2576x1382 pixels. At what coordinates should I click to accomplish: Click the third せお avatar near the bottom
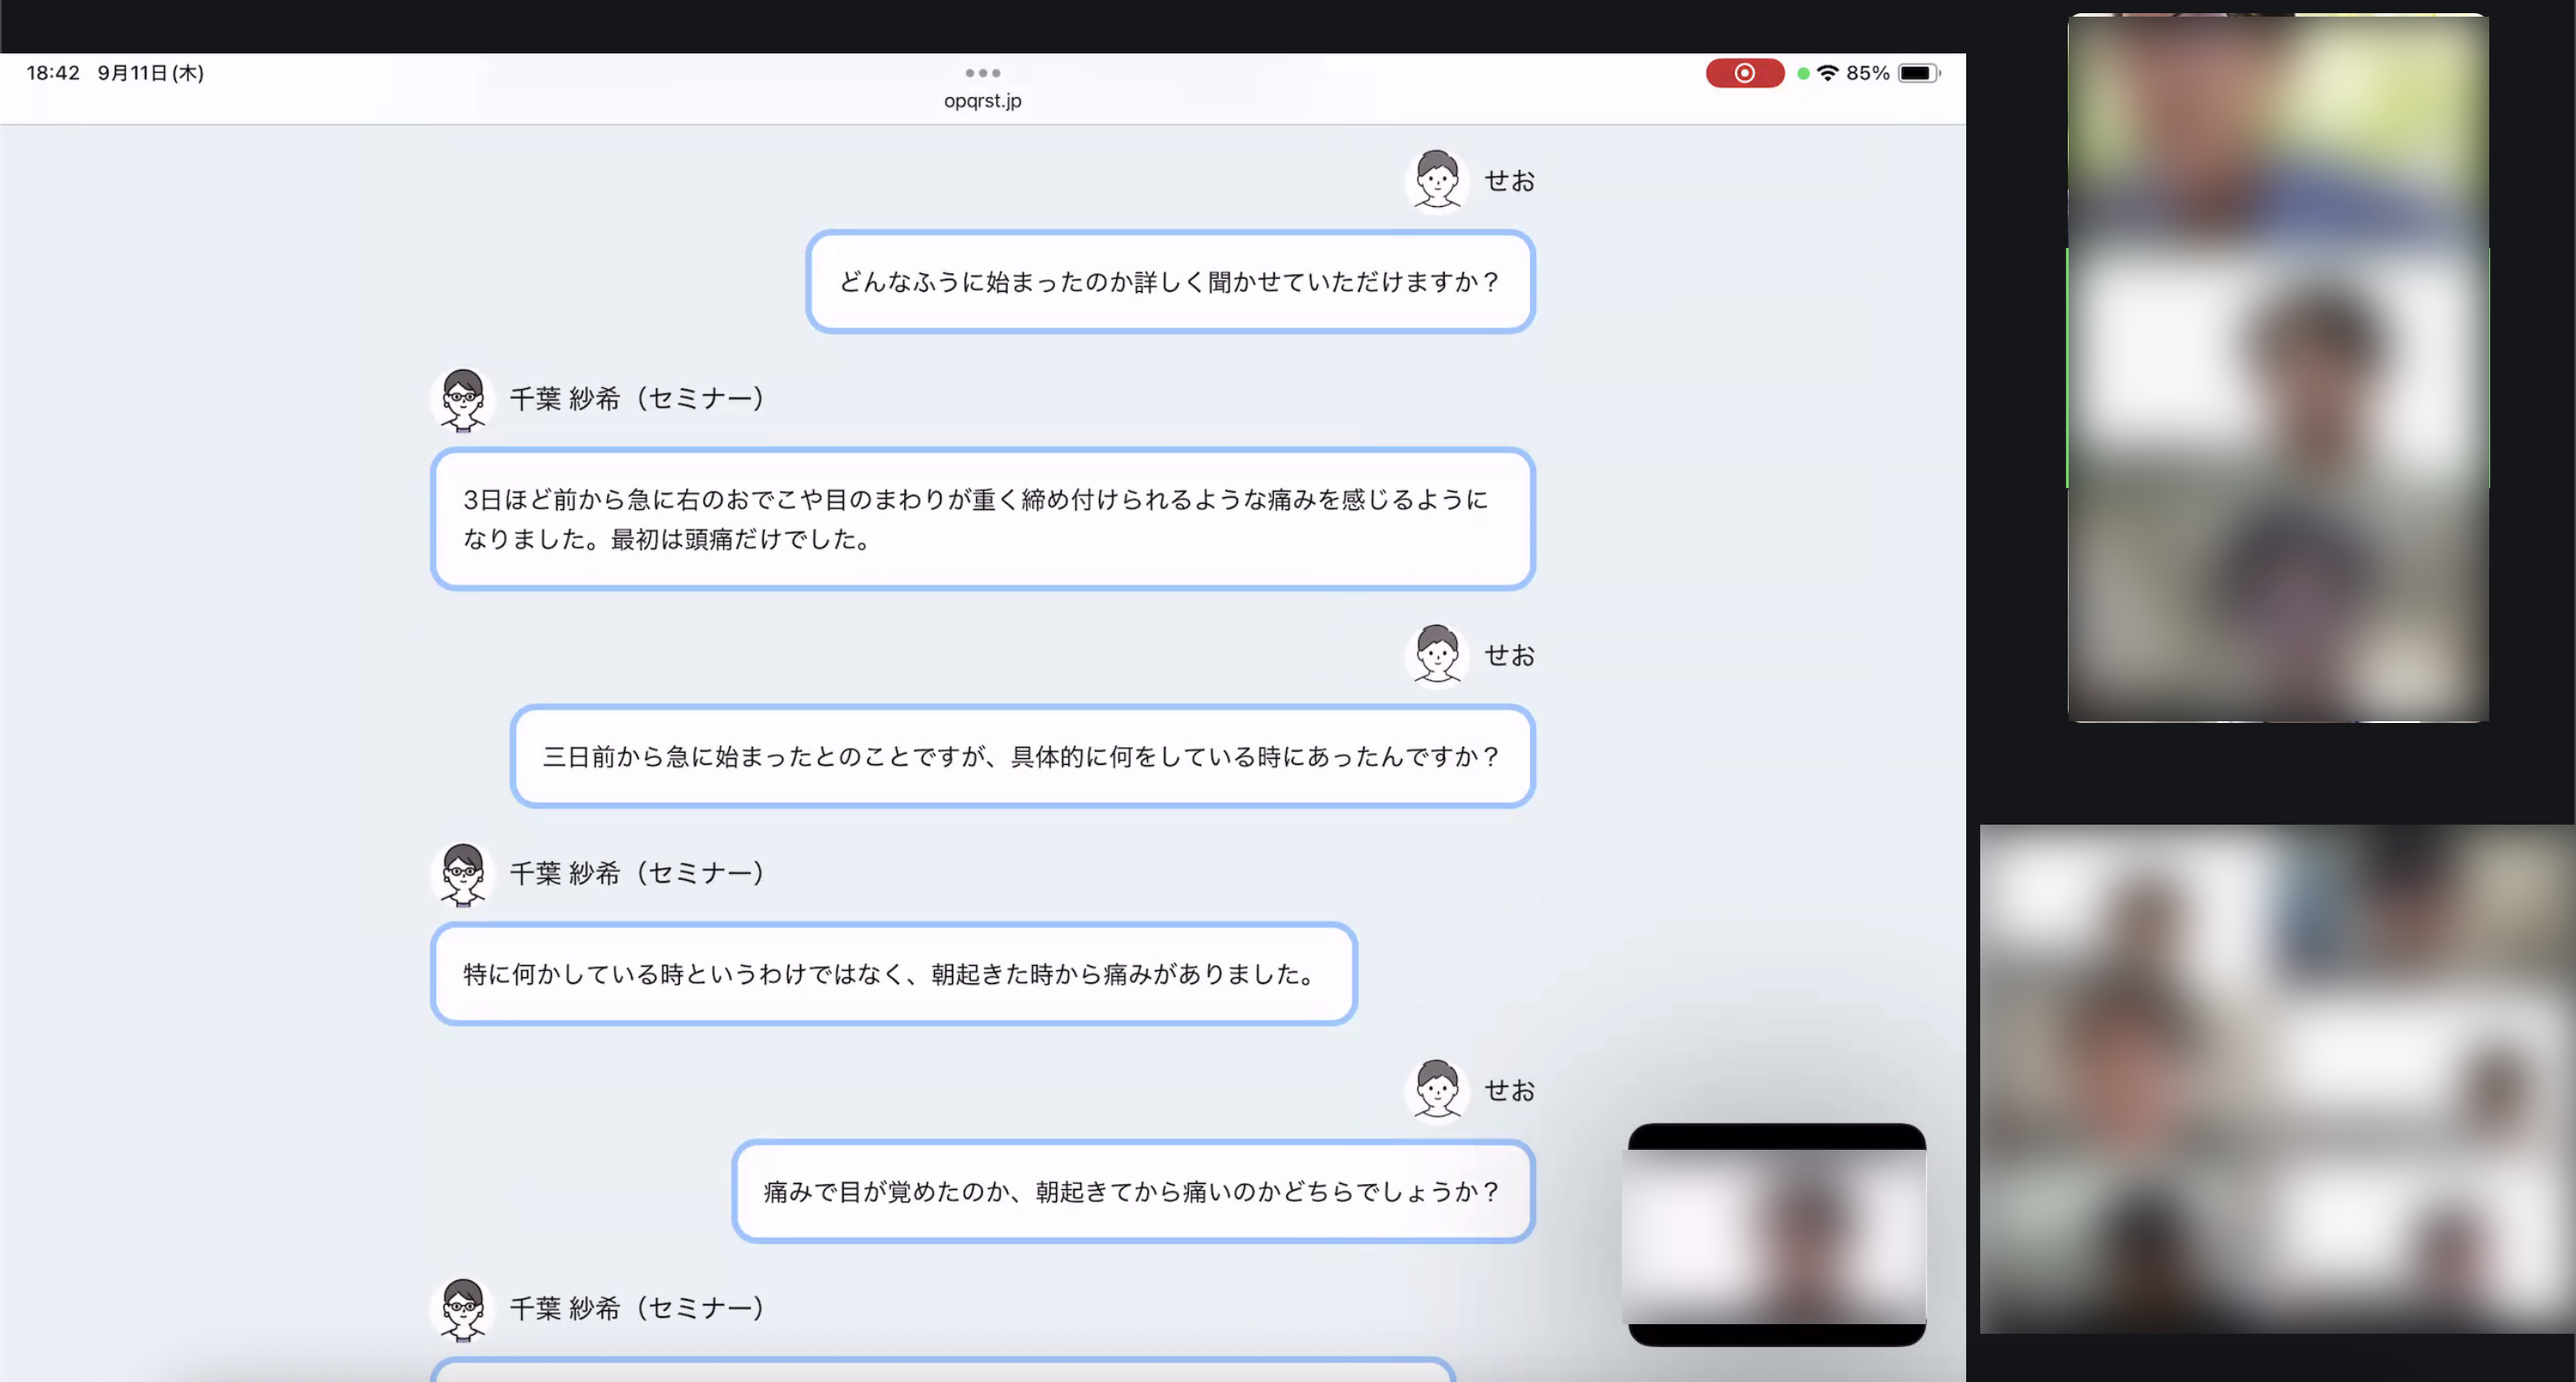point(1437,1091)
